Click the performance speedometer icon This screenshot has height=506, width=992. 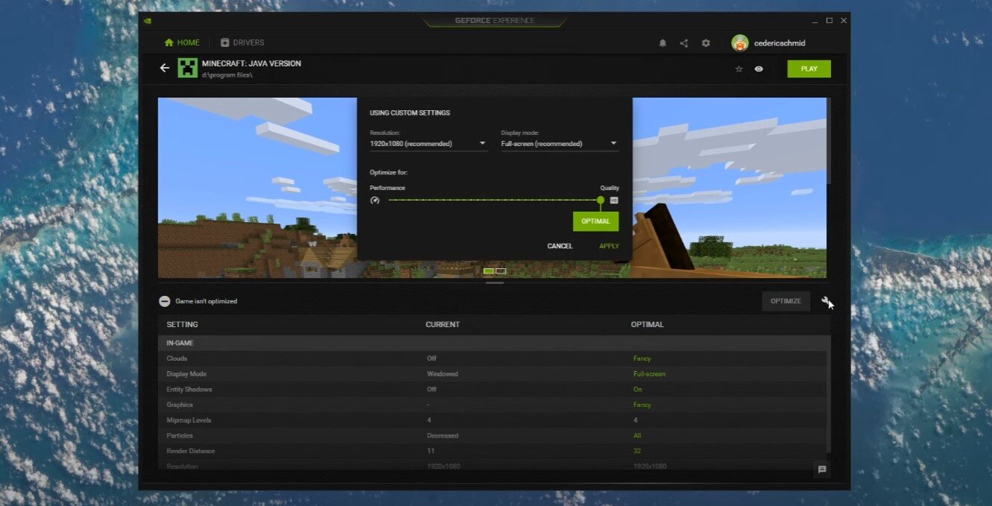tap(375, 200)
